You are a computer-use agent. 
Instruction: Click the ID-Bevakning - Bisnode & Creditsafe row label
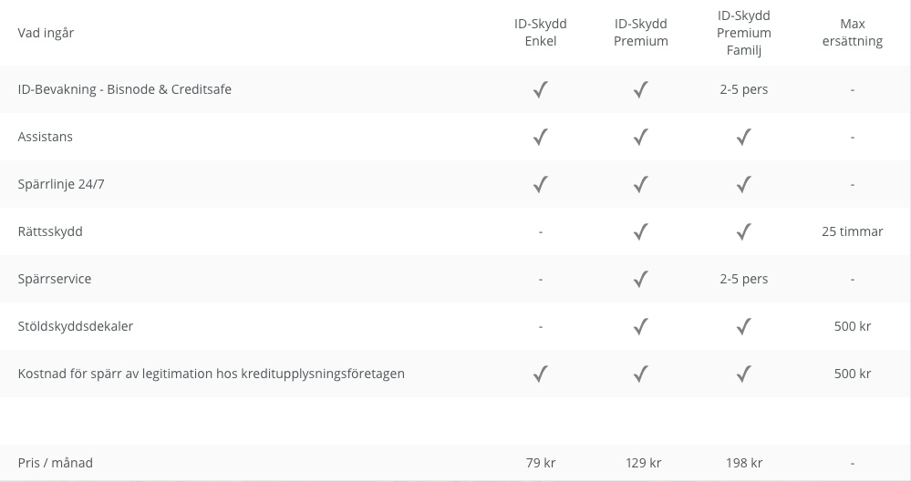pos(124,89)
